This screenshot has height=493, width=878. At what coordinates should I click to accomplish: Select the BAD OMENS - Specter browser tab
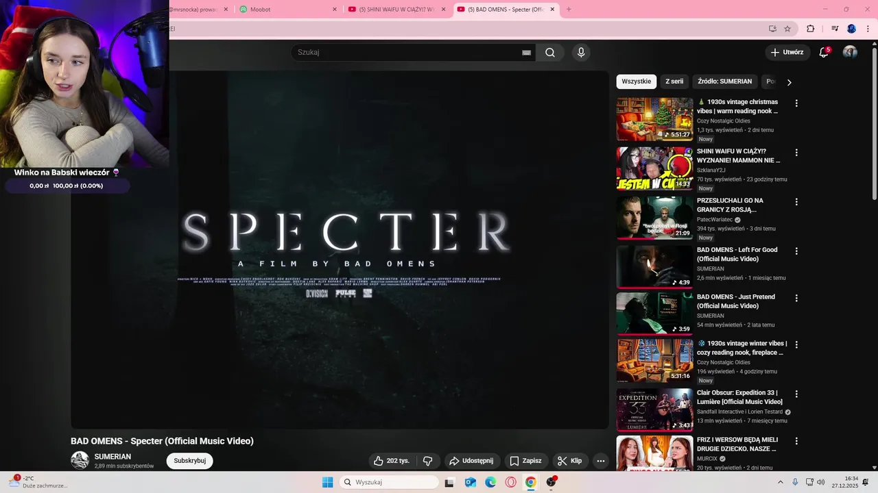pos(506,9)
